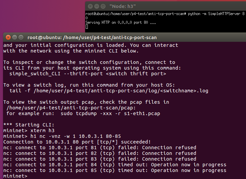Click the "*** Starting CLI:" line

tap(29, 125)
